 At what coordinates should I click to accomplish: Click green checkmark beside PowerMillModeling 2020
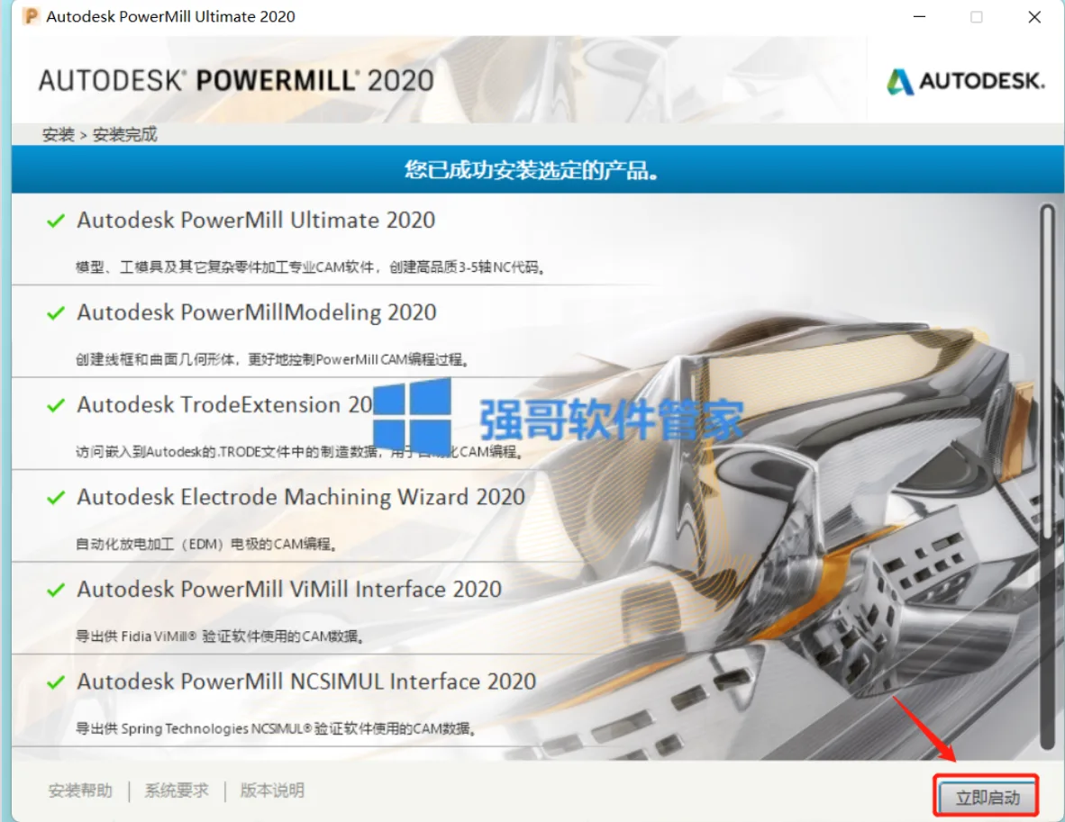(x=56, y=313)
